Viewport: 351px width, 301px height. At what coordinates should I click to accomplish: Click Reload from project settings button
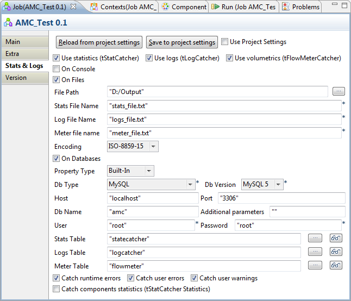pyautogui.click(x=99, y=42)
